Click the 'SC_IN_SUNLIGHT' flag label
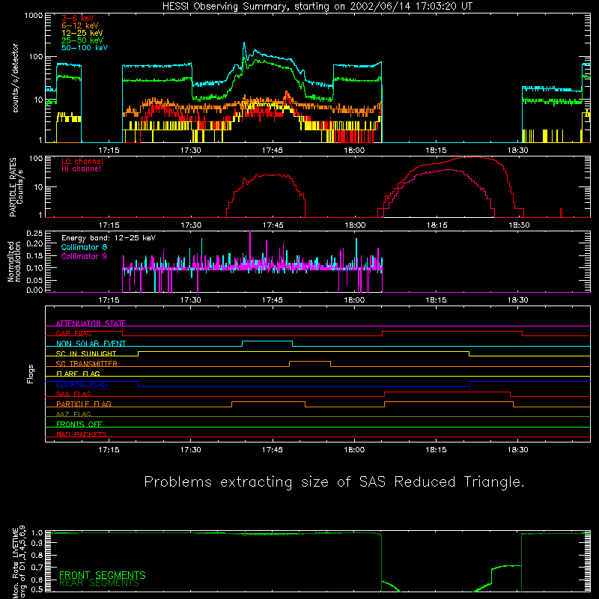599x599 pixels. 86,353
